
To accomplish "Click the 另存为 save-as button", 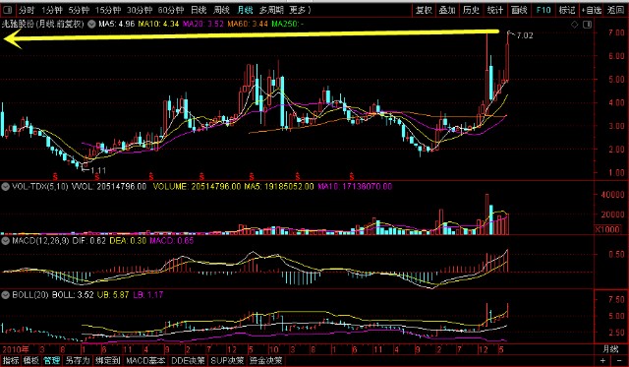I will (78, 360).
